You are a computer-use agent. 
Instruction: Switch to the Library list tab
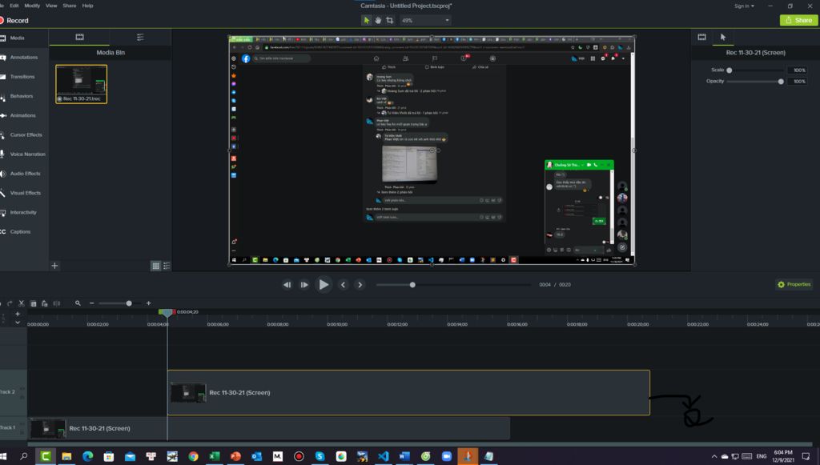(140, 37)
